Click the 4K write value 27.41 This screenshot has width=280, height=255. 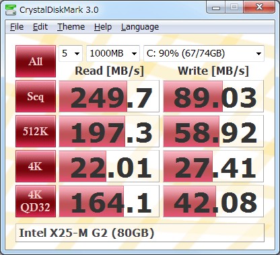(213, 166)
